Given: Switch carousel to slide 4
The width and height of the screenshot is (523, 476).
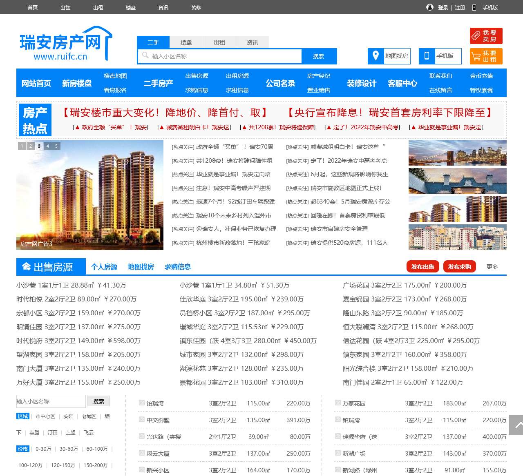Looking at the screenshot, I should coord(48,146).
